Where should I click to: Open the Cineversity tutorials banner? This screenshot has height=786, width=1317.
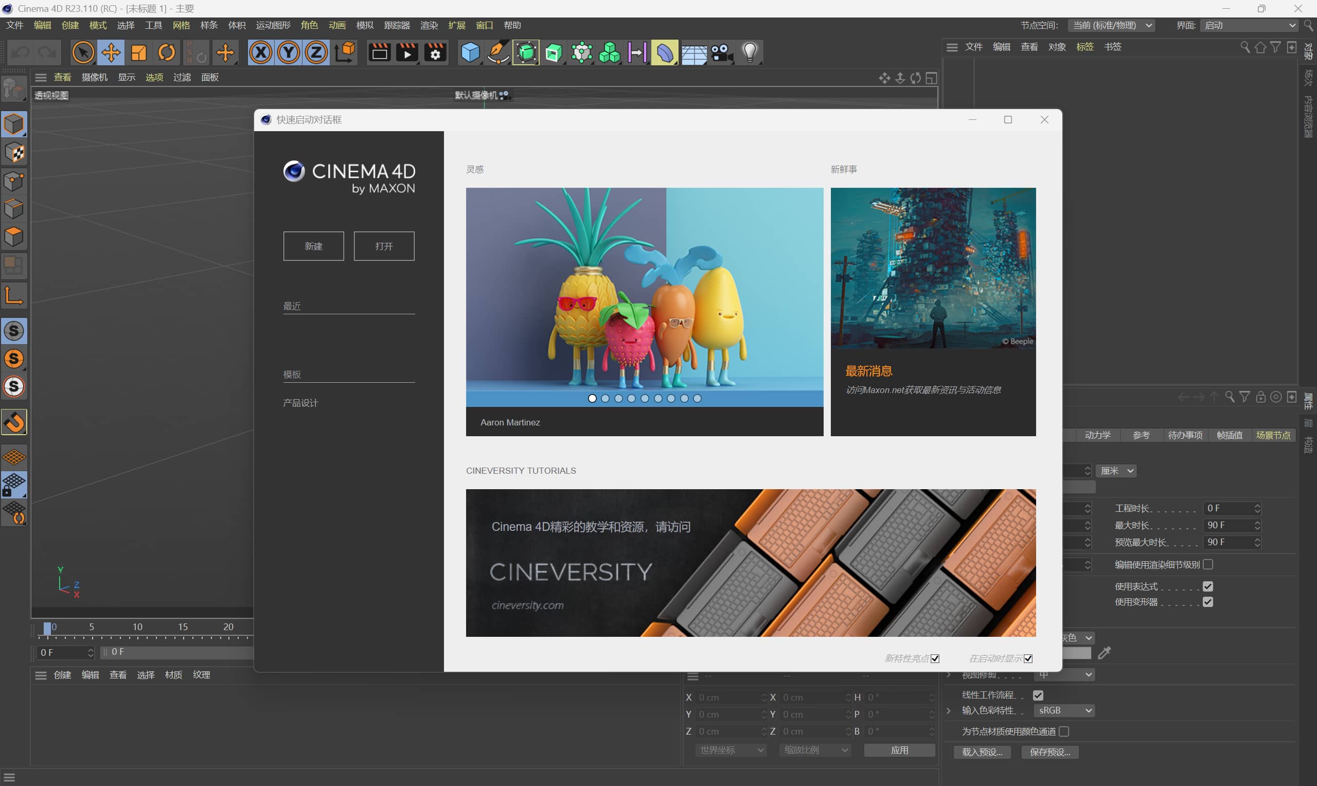(751, 562)
